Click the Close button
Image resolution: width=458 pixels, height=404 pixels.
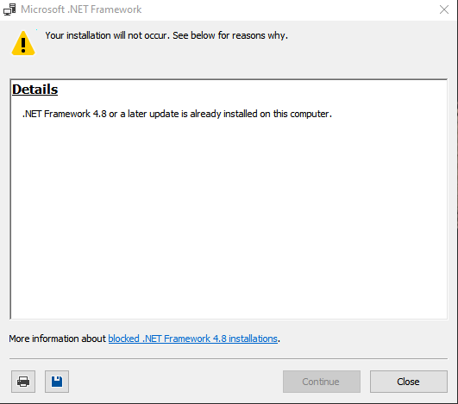point(409,382)
